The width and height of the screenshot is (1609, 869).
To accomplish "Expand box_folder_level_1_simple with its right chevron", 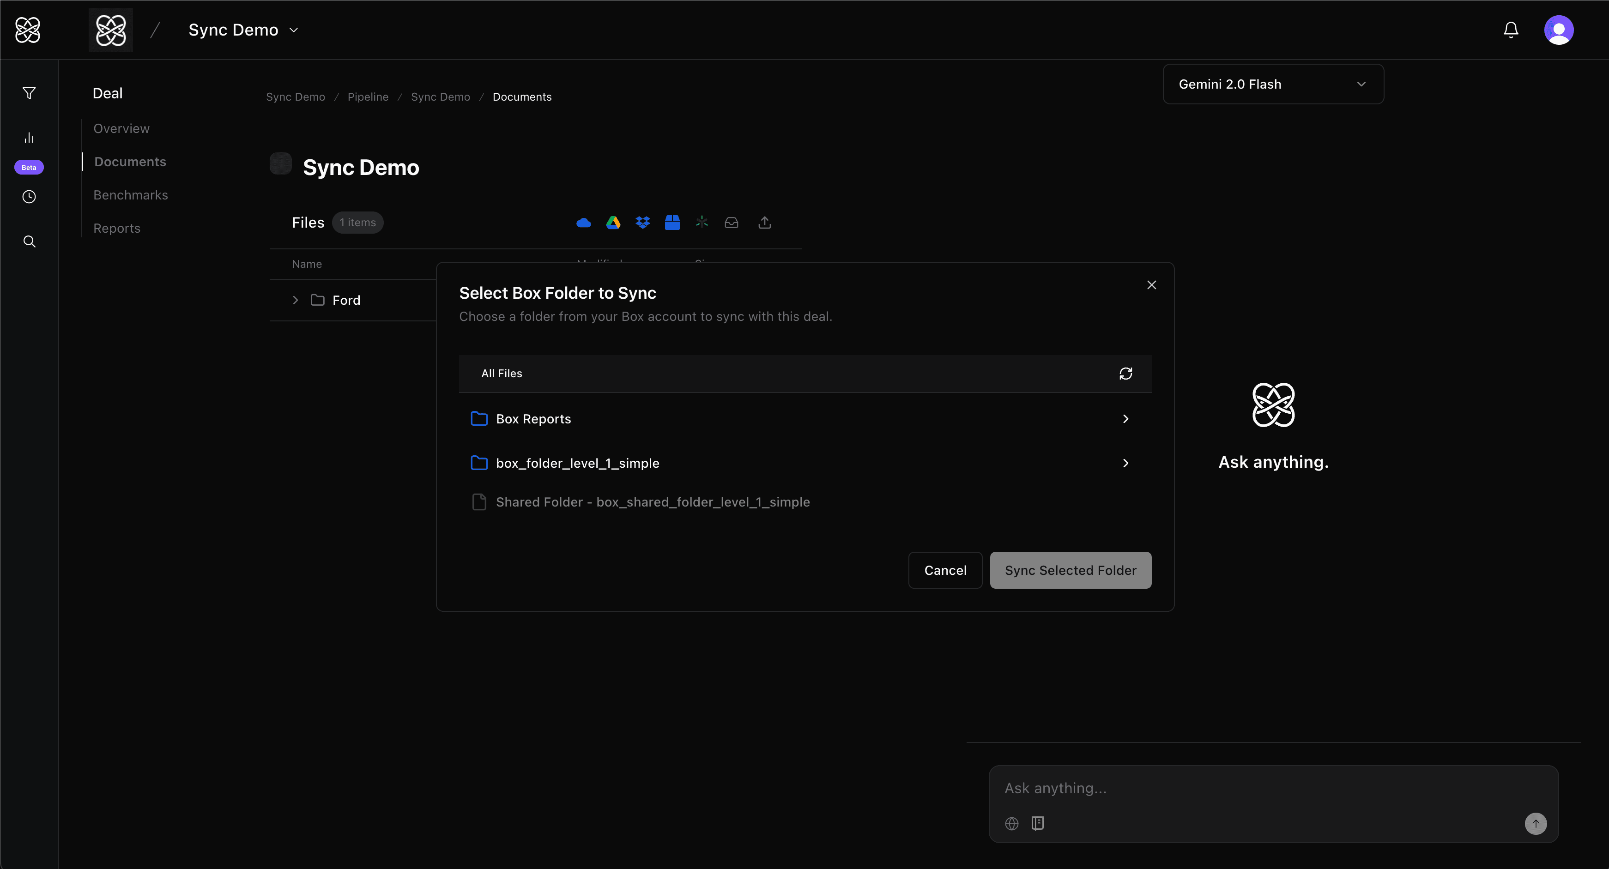I will tap(1125, 463).
